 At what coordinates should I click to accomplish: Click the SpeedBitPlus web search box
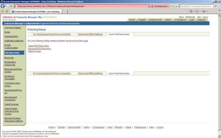point(196,6)
